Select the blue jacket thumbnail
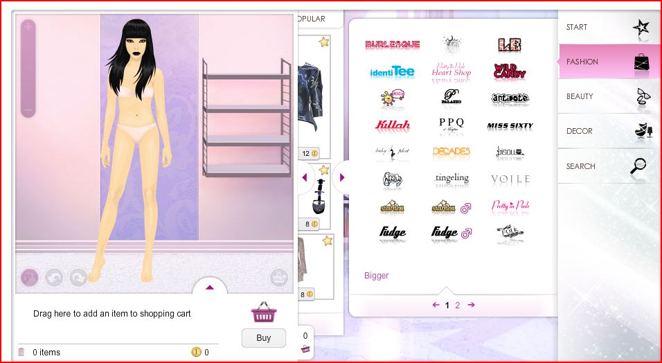 [x=311, y=96]
